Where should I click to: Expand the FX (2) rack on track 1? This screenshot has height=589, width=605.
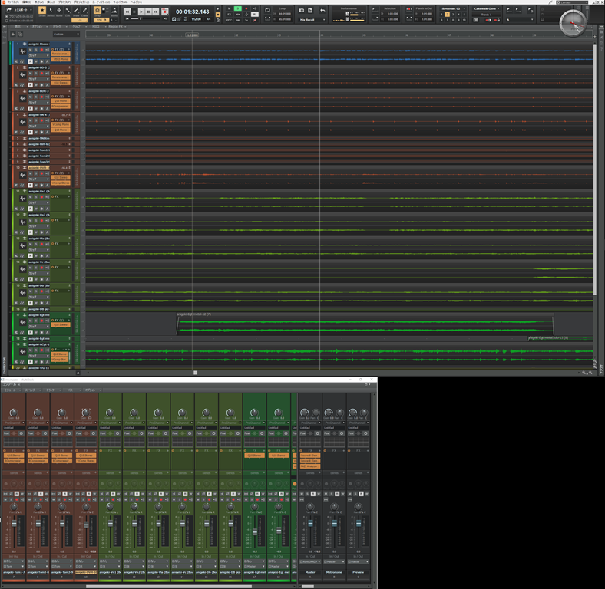59,49
